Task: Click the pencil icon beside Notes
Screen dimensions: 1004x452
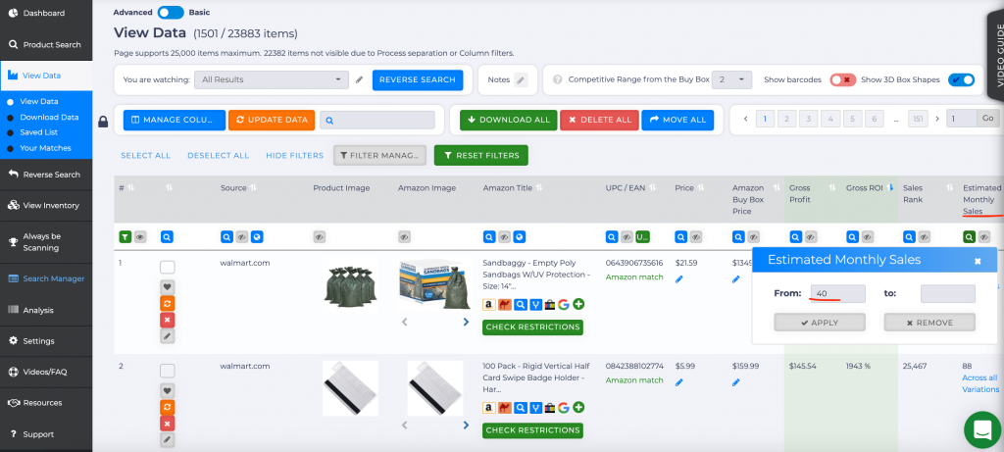Action: pyautogui.click(x=521, y=80)
